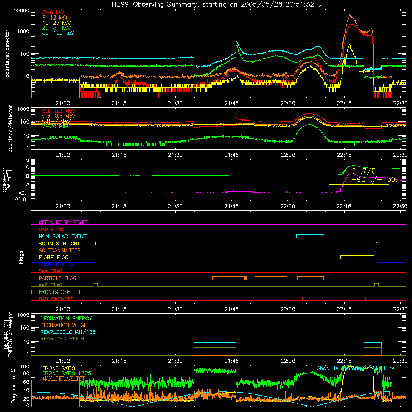Viewport: 412px width, 412px height.
Task: Click the C1.7/0 flare class annotation
Action: click(364, 171)
